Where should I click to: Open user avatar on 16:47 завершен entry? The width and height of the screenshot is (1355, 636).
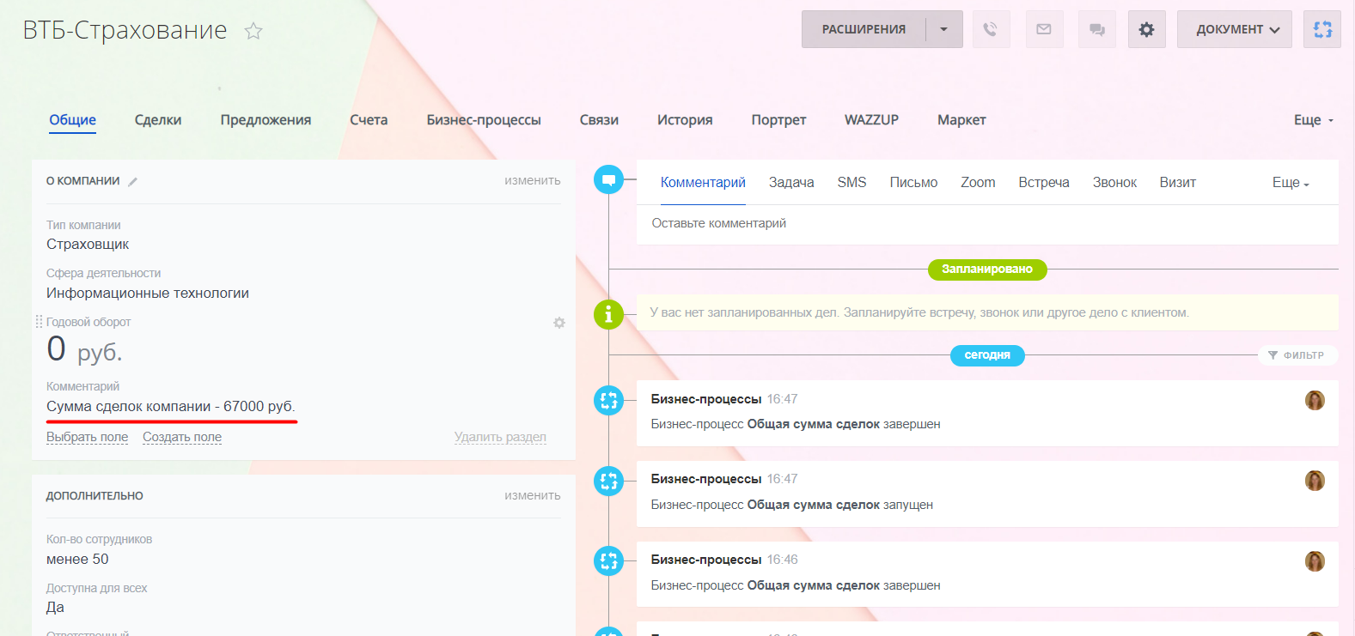click(x=1315, y=400)
